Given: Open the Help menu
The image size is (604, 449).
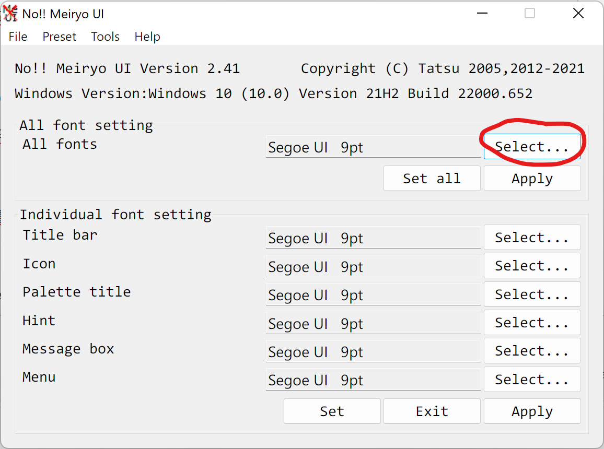Looking at the screenshot, I should click(x=147, y=37).
